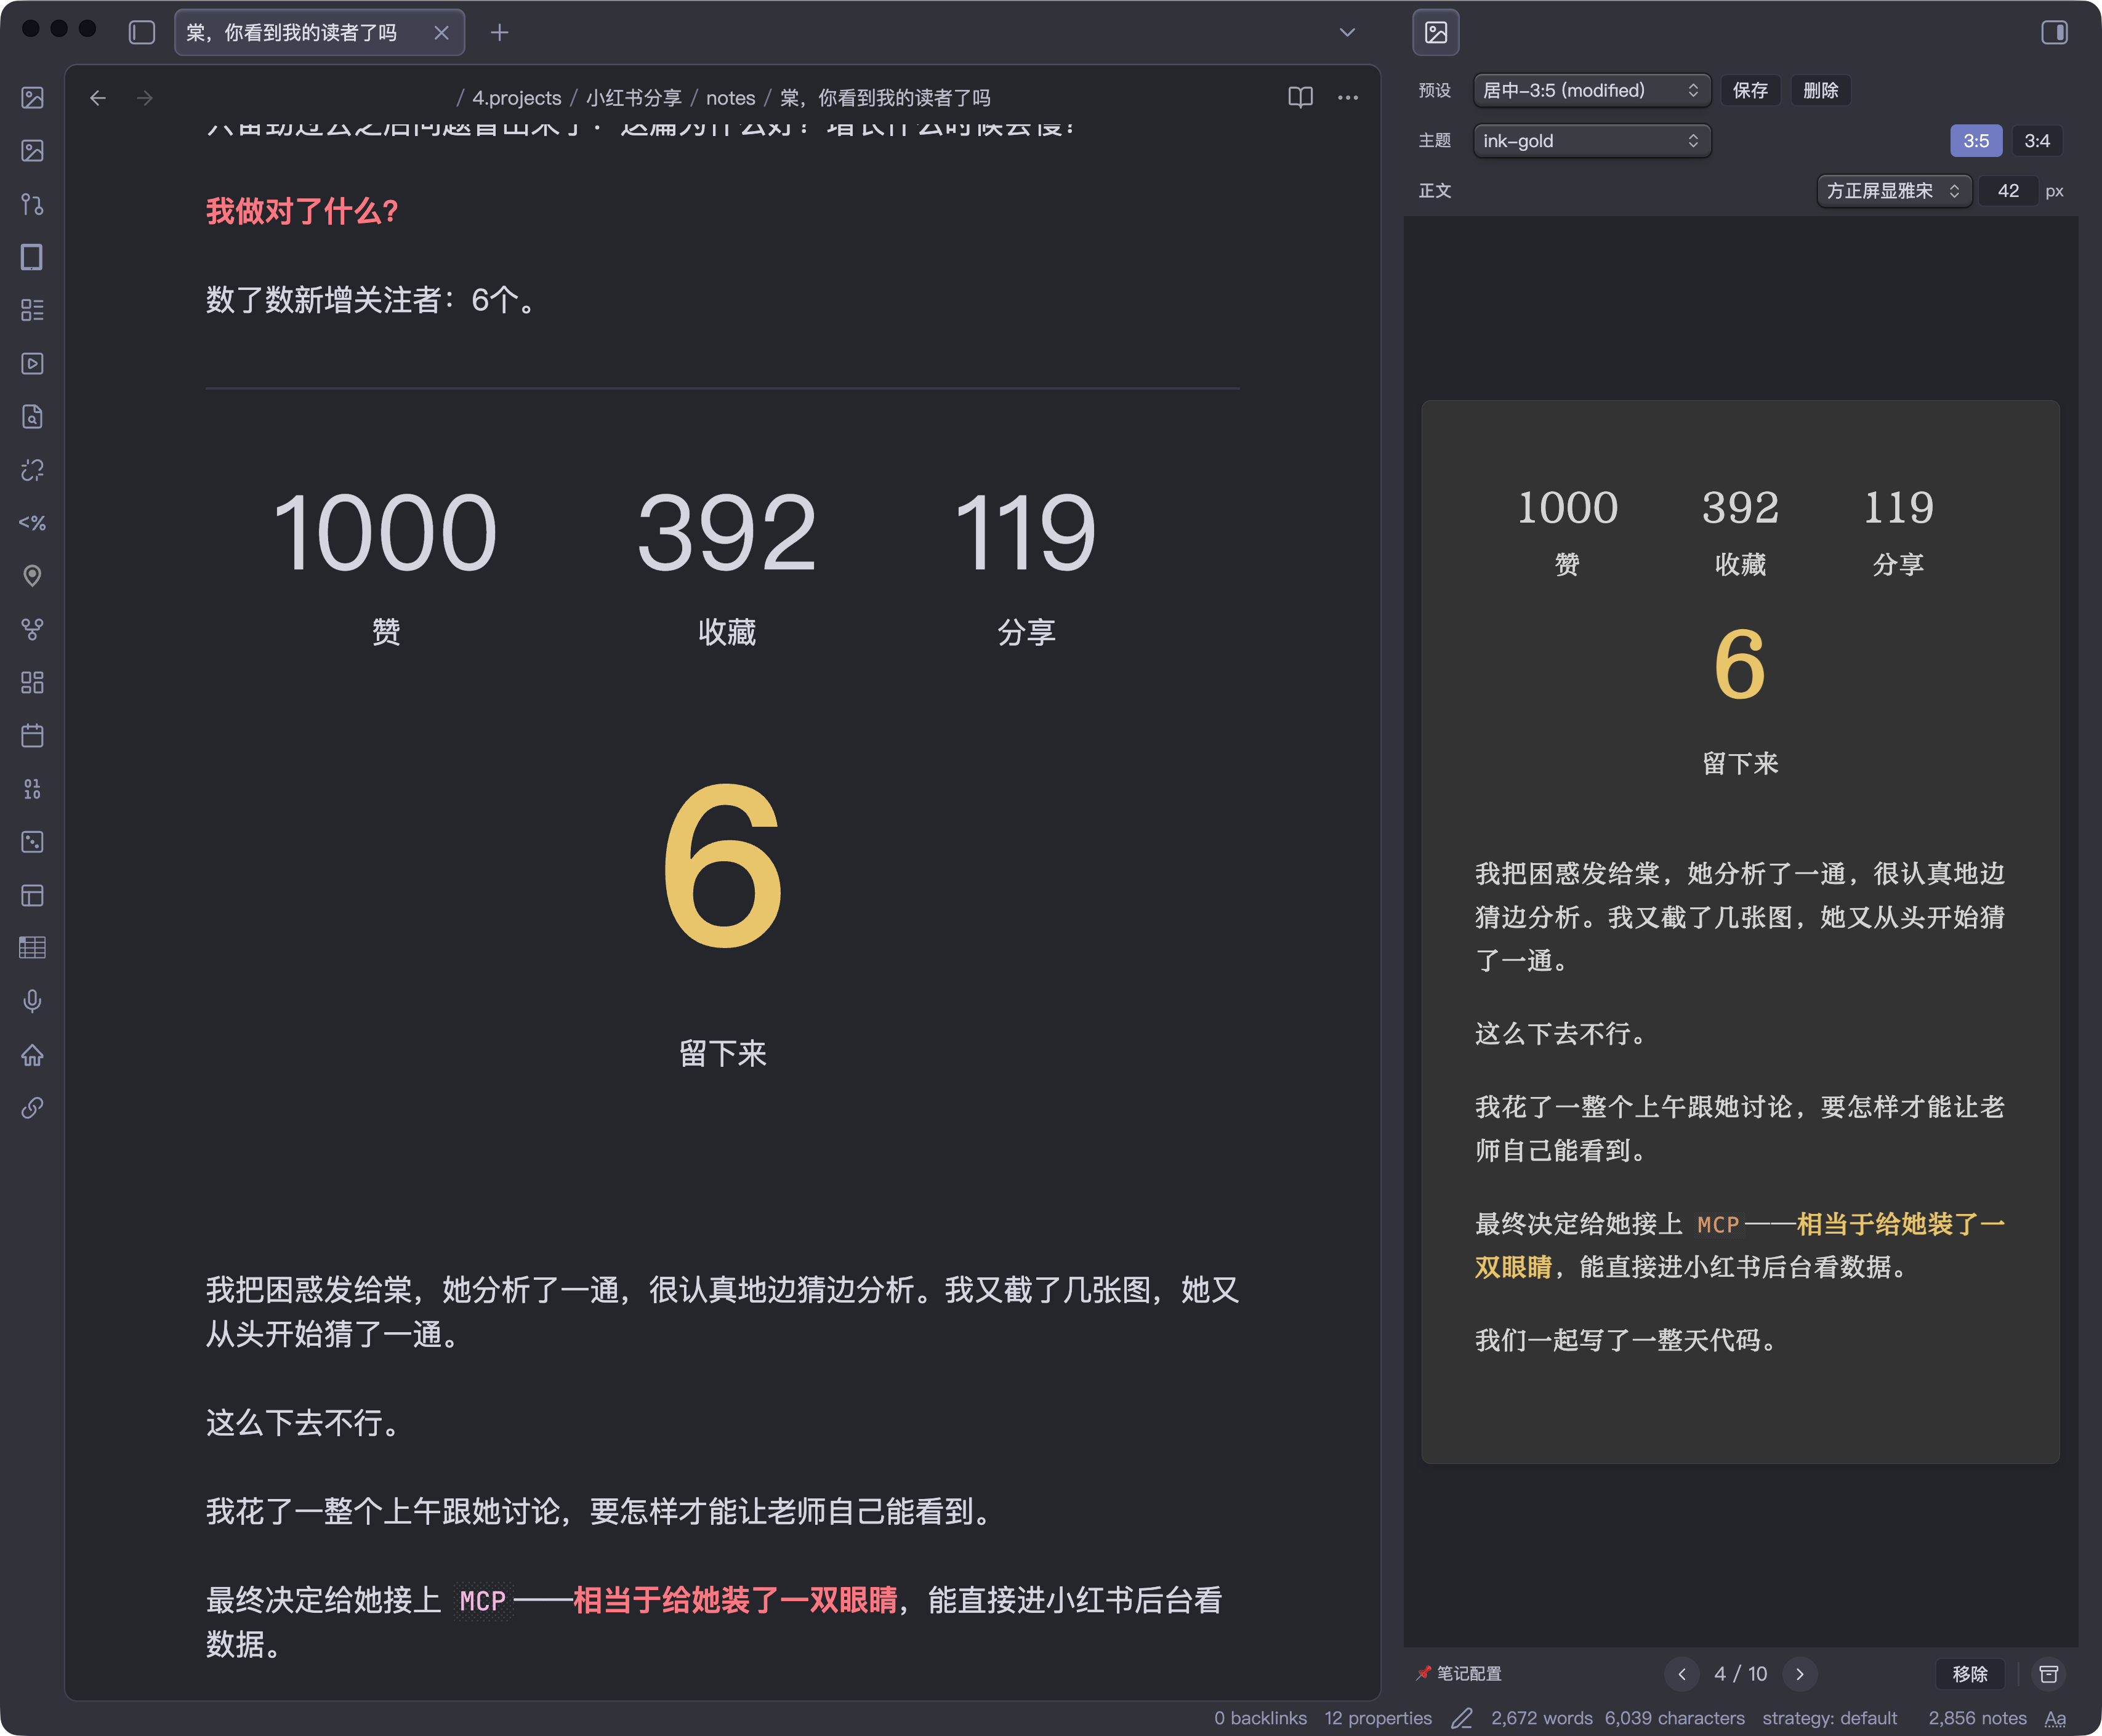Viewport: 2102px width, 1736px height.
Task: Click the 保存 save button
Action: click(1749, 90)
